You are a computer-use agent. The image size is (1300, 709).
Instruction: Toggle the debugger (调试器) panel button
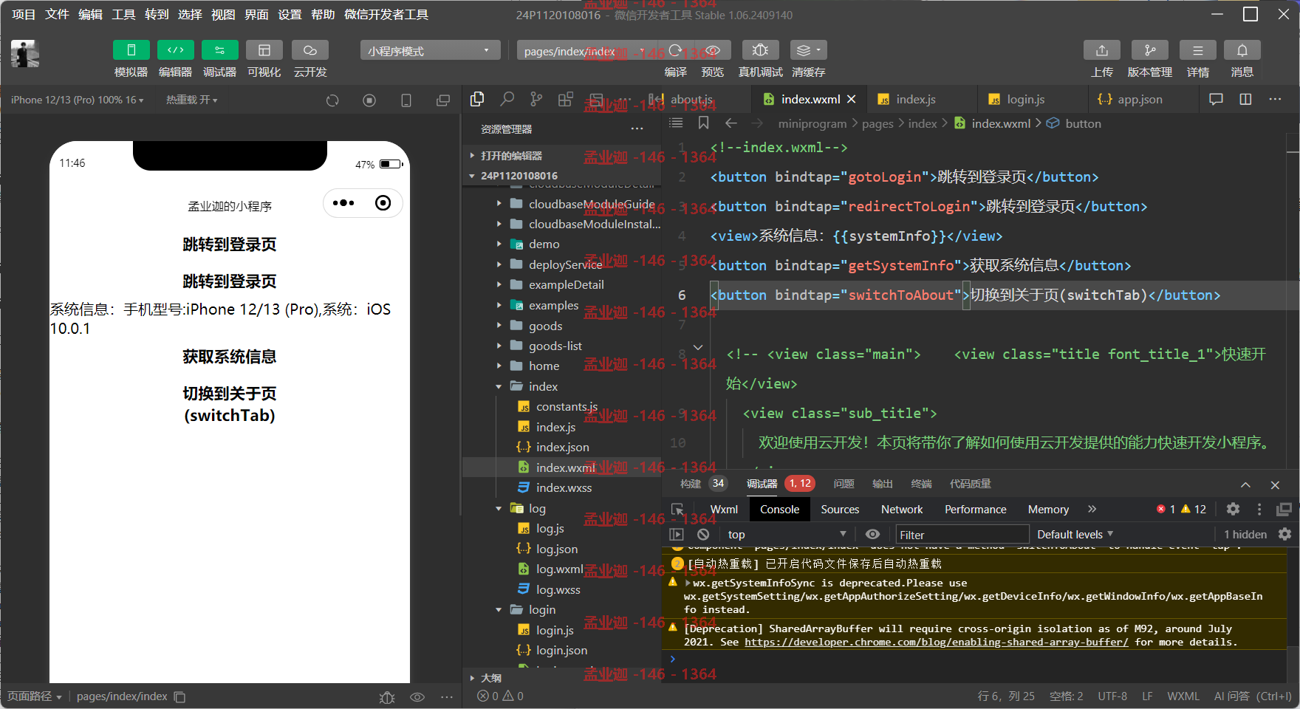[x=220, y=50]
